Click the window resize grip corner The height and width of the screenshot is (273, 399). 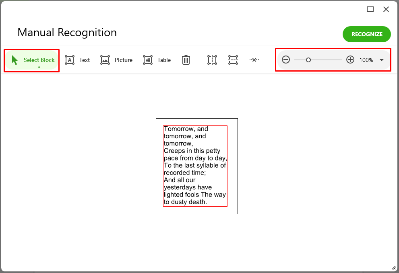(x=394, y=268)
